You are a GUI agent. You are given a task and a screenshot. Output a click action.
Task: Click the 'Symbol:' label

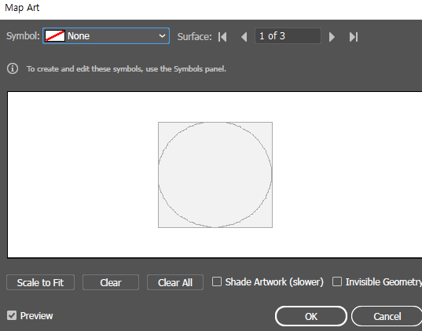click(23, 36)
